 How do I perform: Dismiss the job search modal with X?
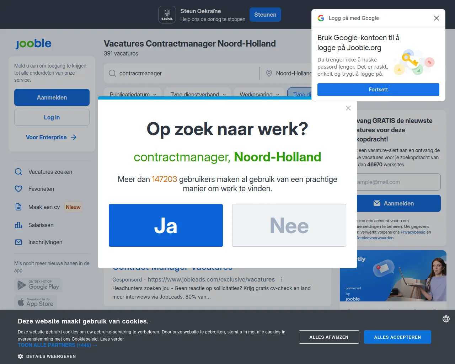pos(348,108)
